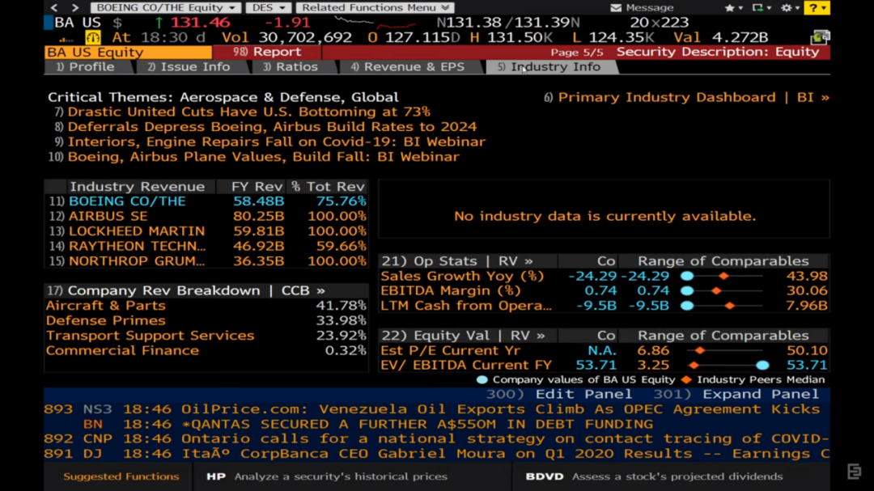Click EBITDA Margin (%) row label
The width and height of the screenshot is (874, 491).
point(451,291)
